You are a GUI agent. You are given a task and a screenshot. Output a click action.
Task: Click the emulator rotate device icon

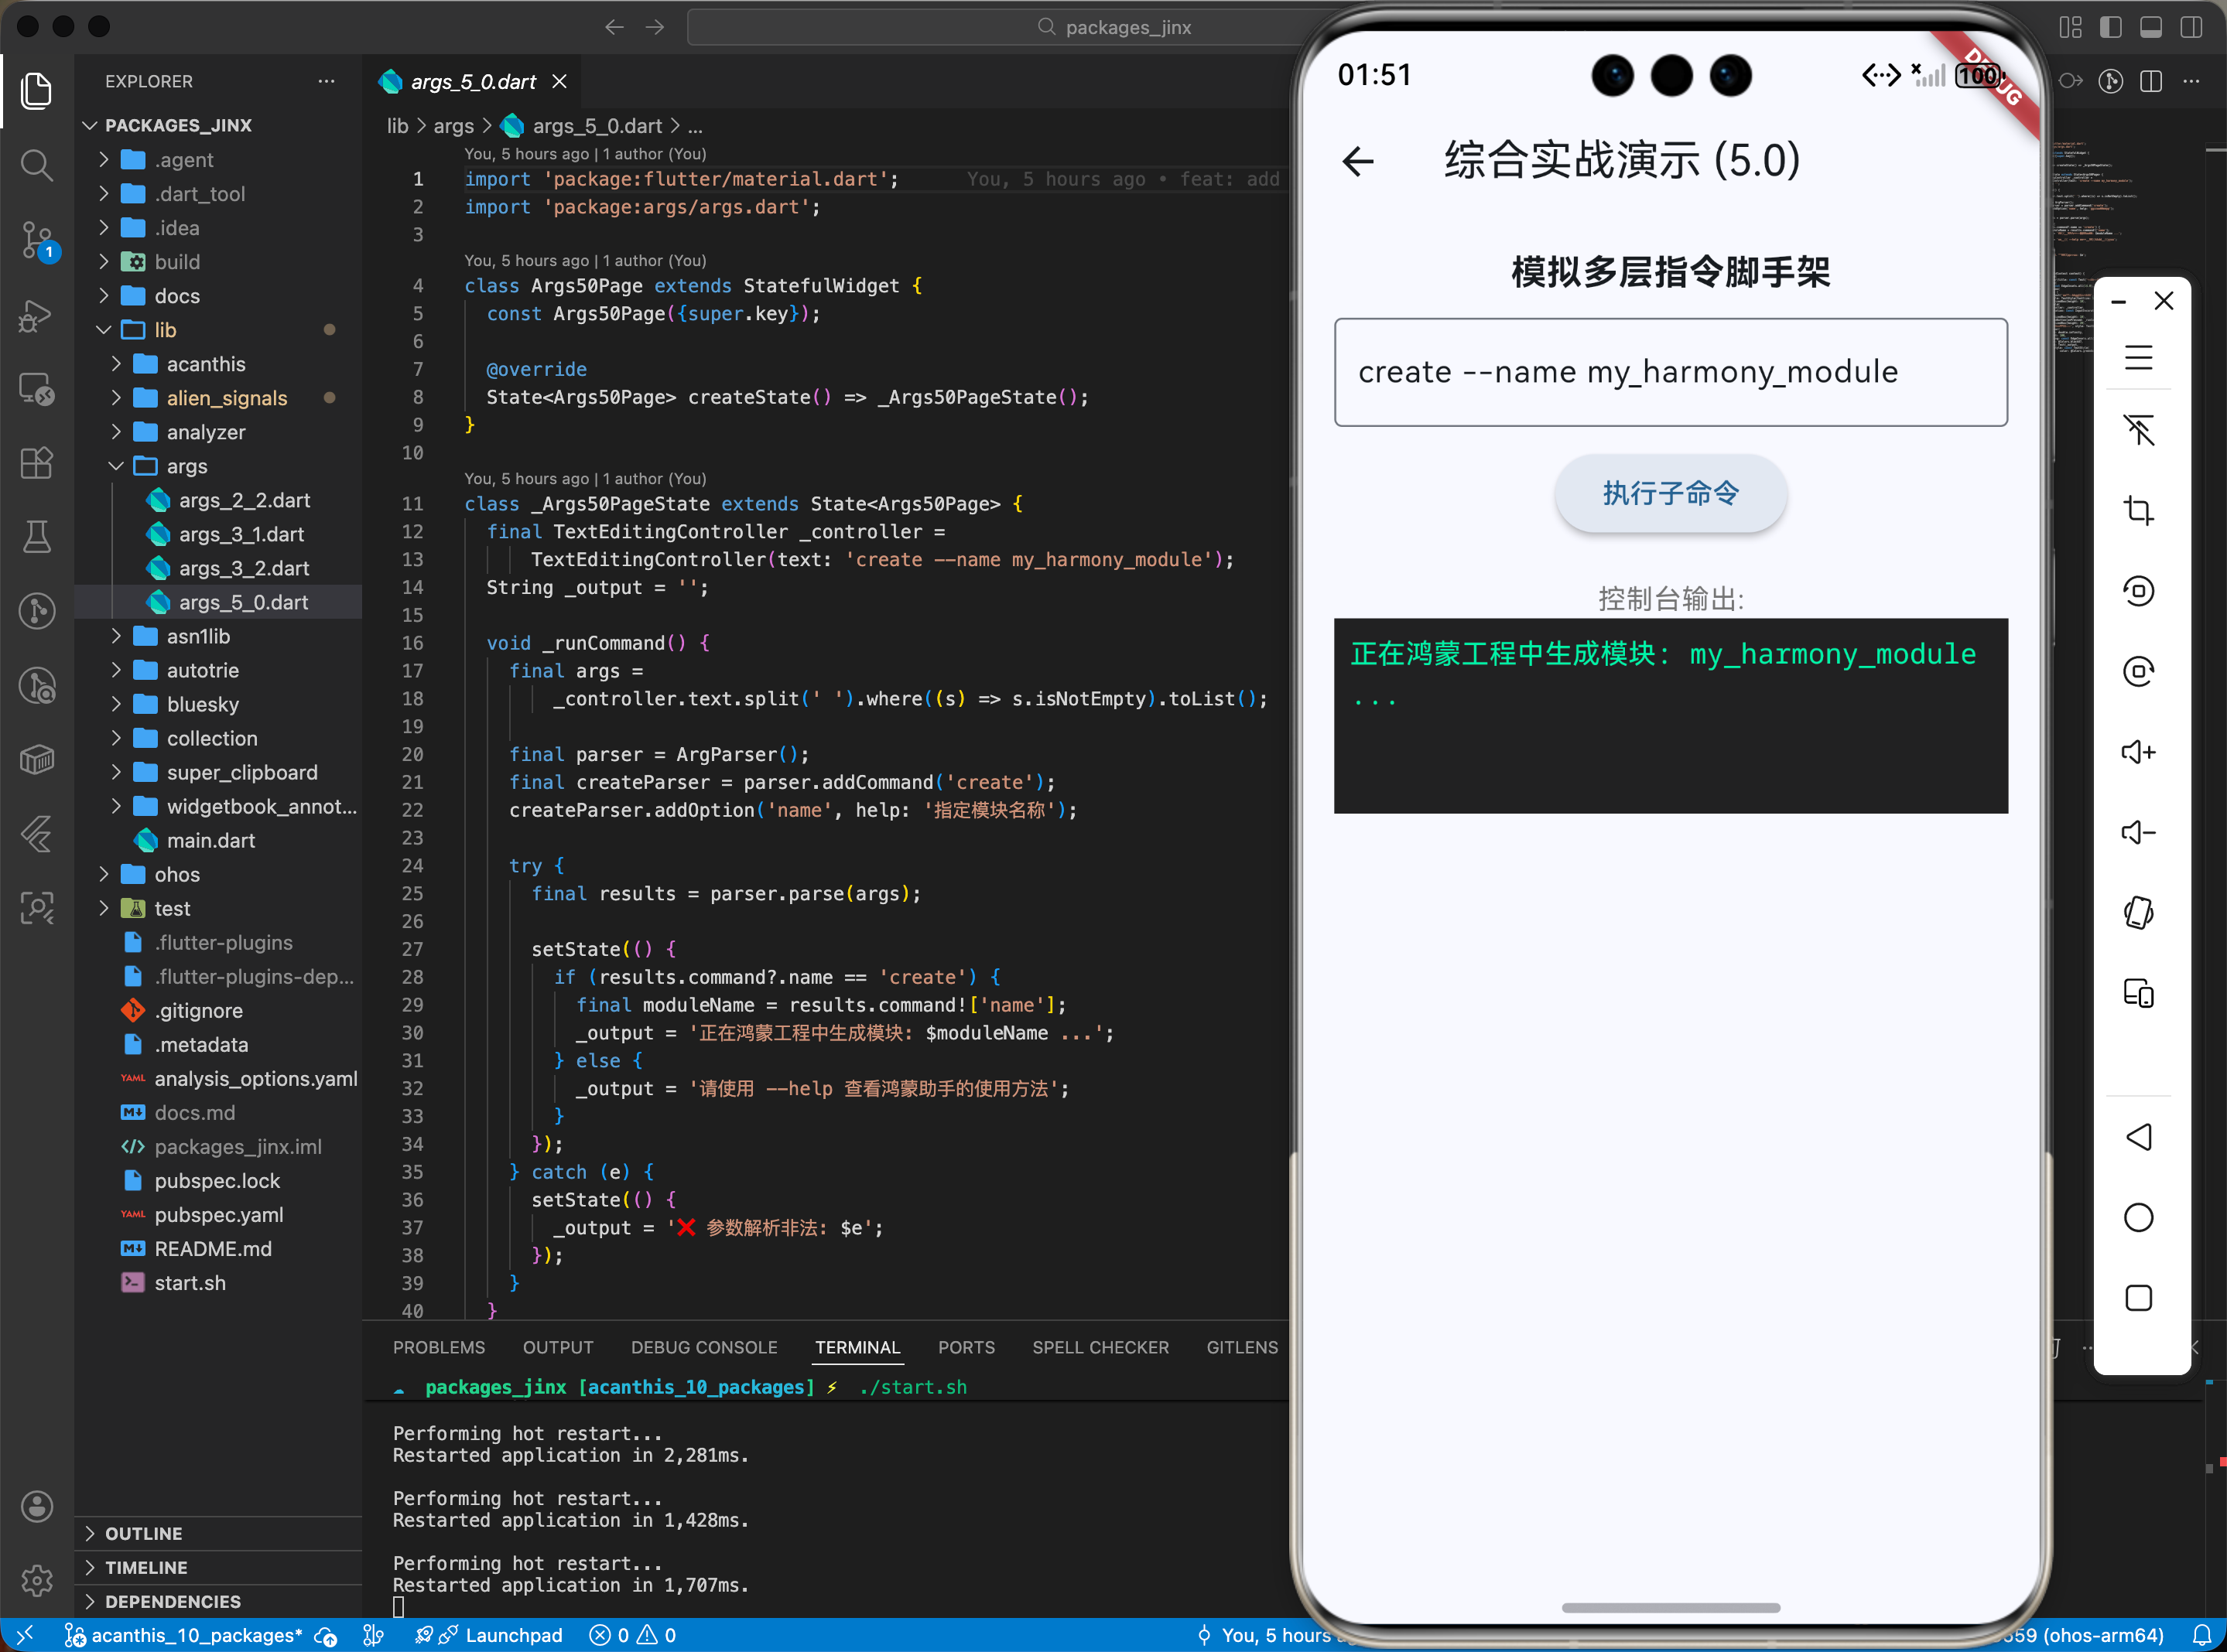click(2138, 912)
